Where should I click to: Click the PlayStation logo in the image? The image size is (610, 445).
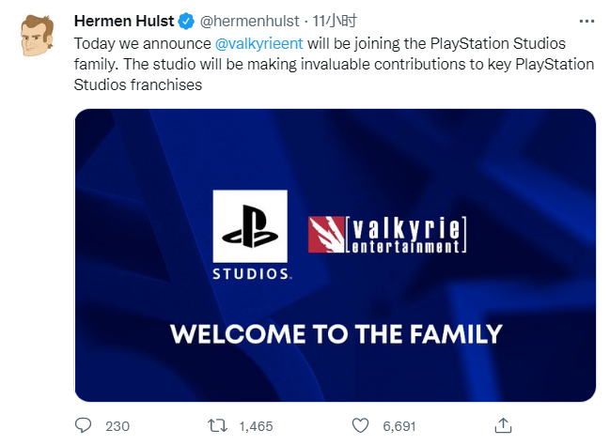pyautogui.click(x=250, y=226)
